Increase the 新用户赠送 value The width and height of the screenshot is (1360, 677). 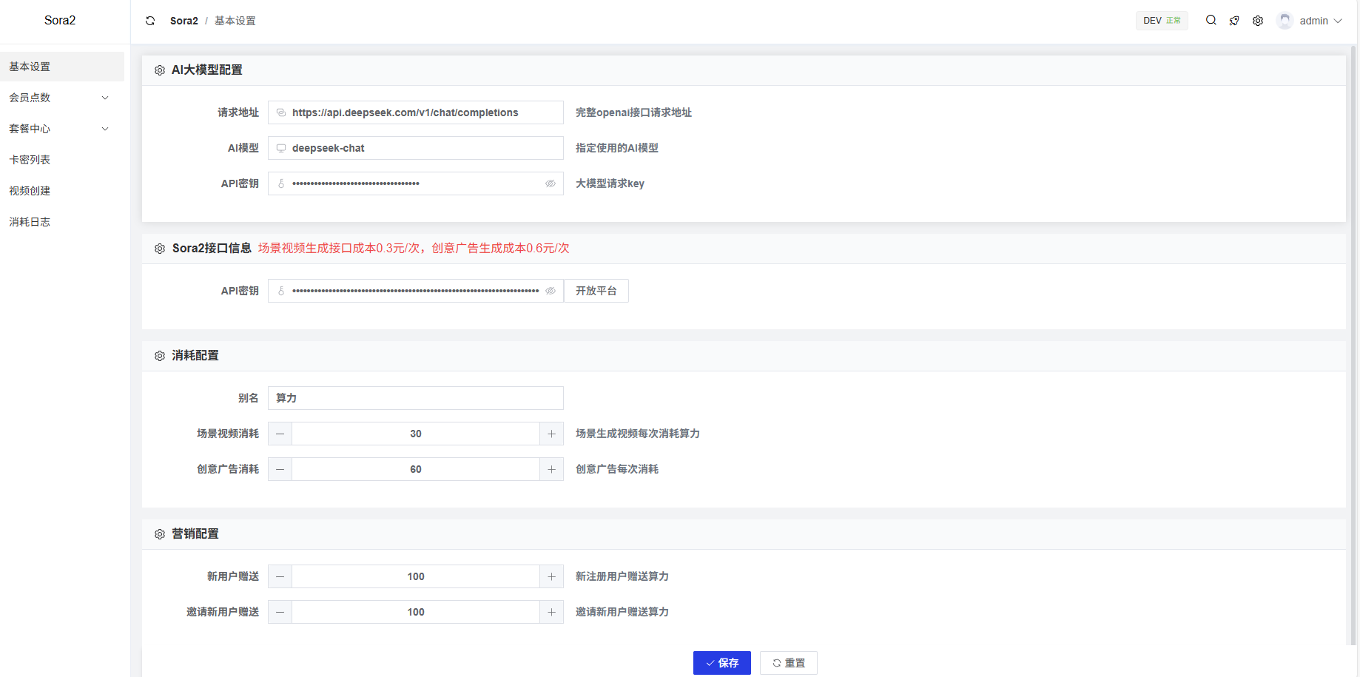click(x=551, y=576)
